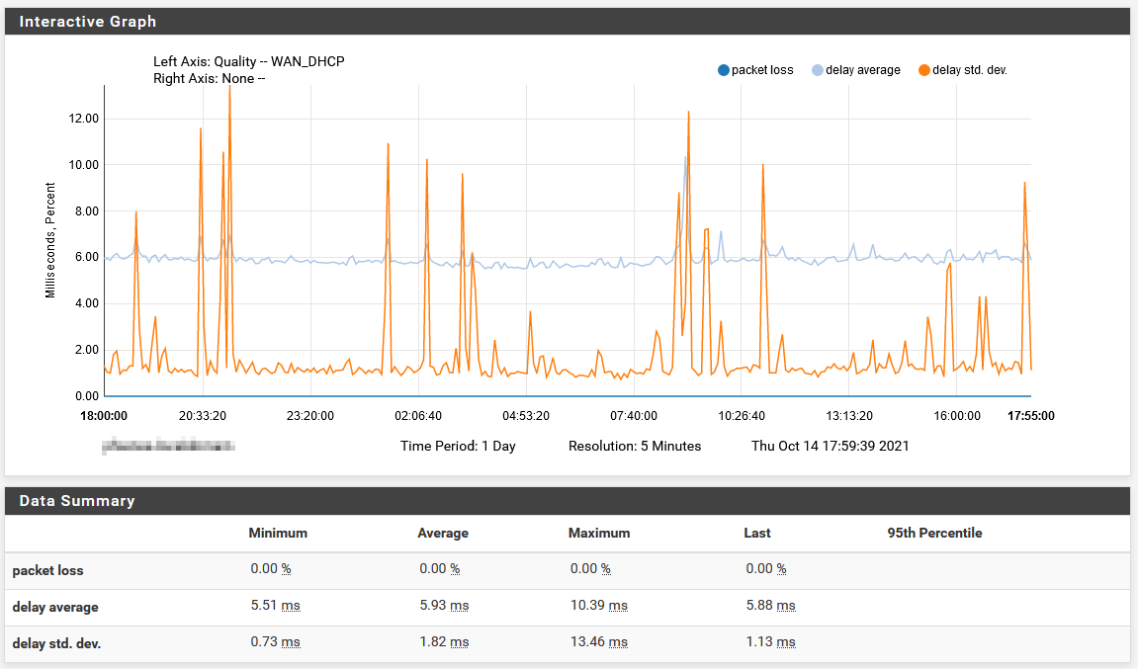Viewport: 1138px width, 669px height.
Task: Toggle the delay std. dev. legend entry
Action: point(962,70)
